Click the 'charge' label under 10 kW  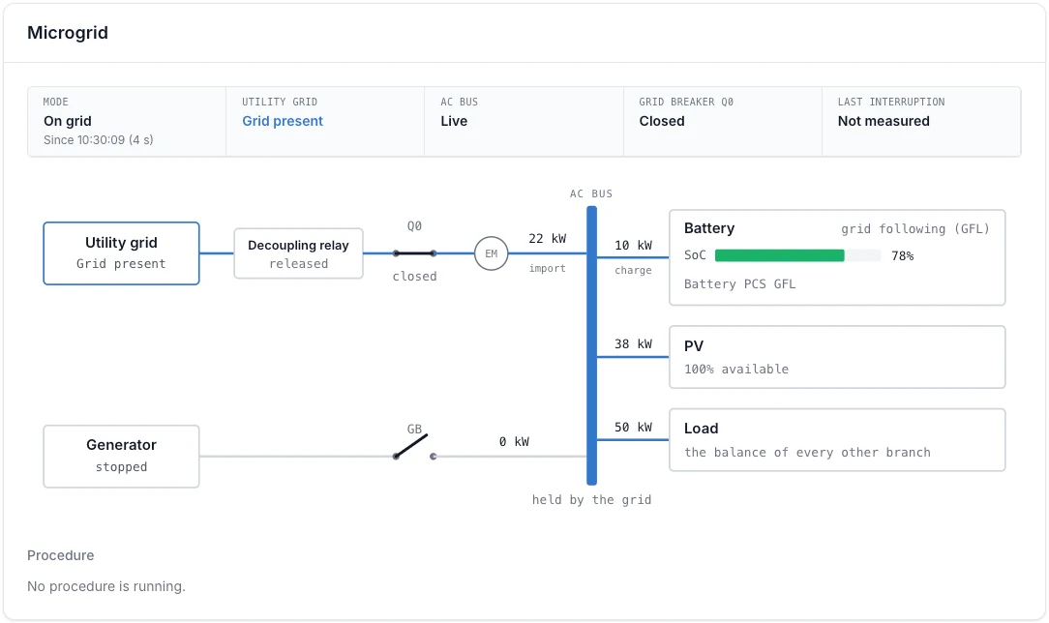click(633, 270)
